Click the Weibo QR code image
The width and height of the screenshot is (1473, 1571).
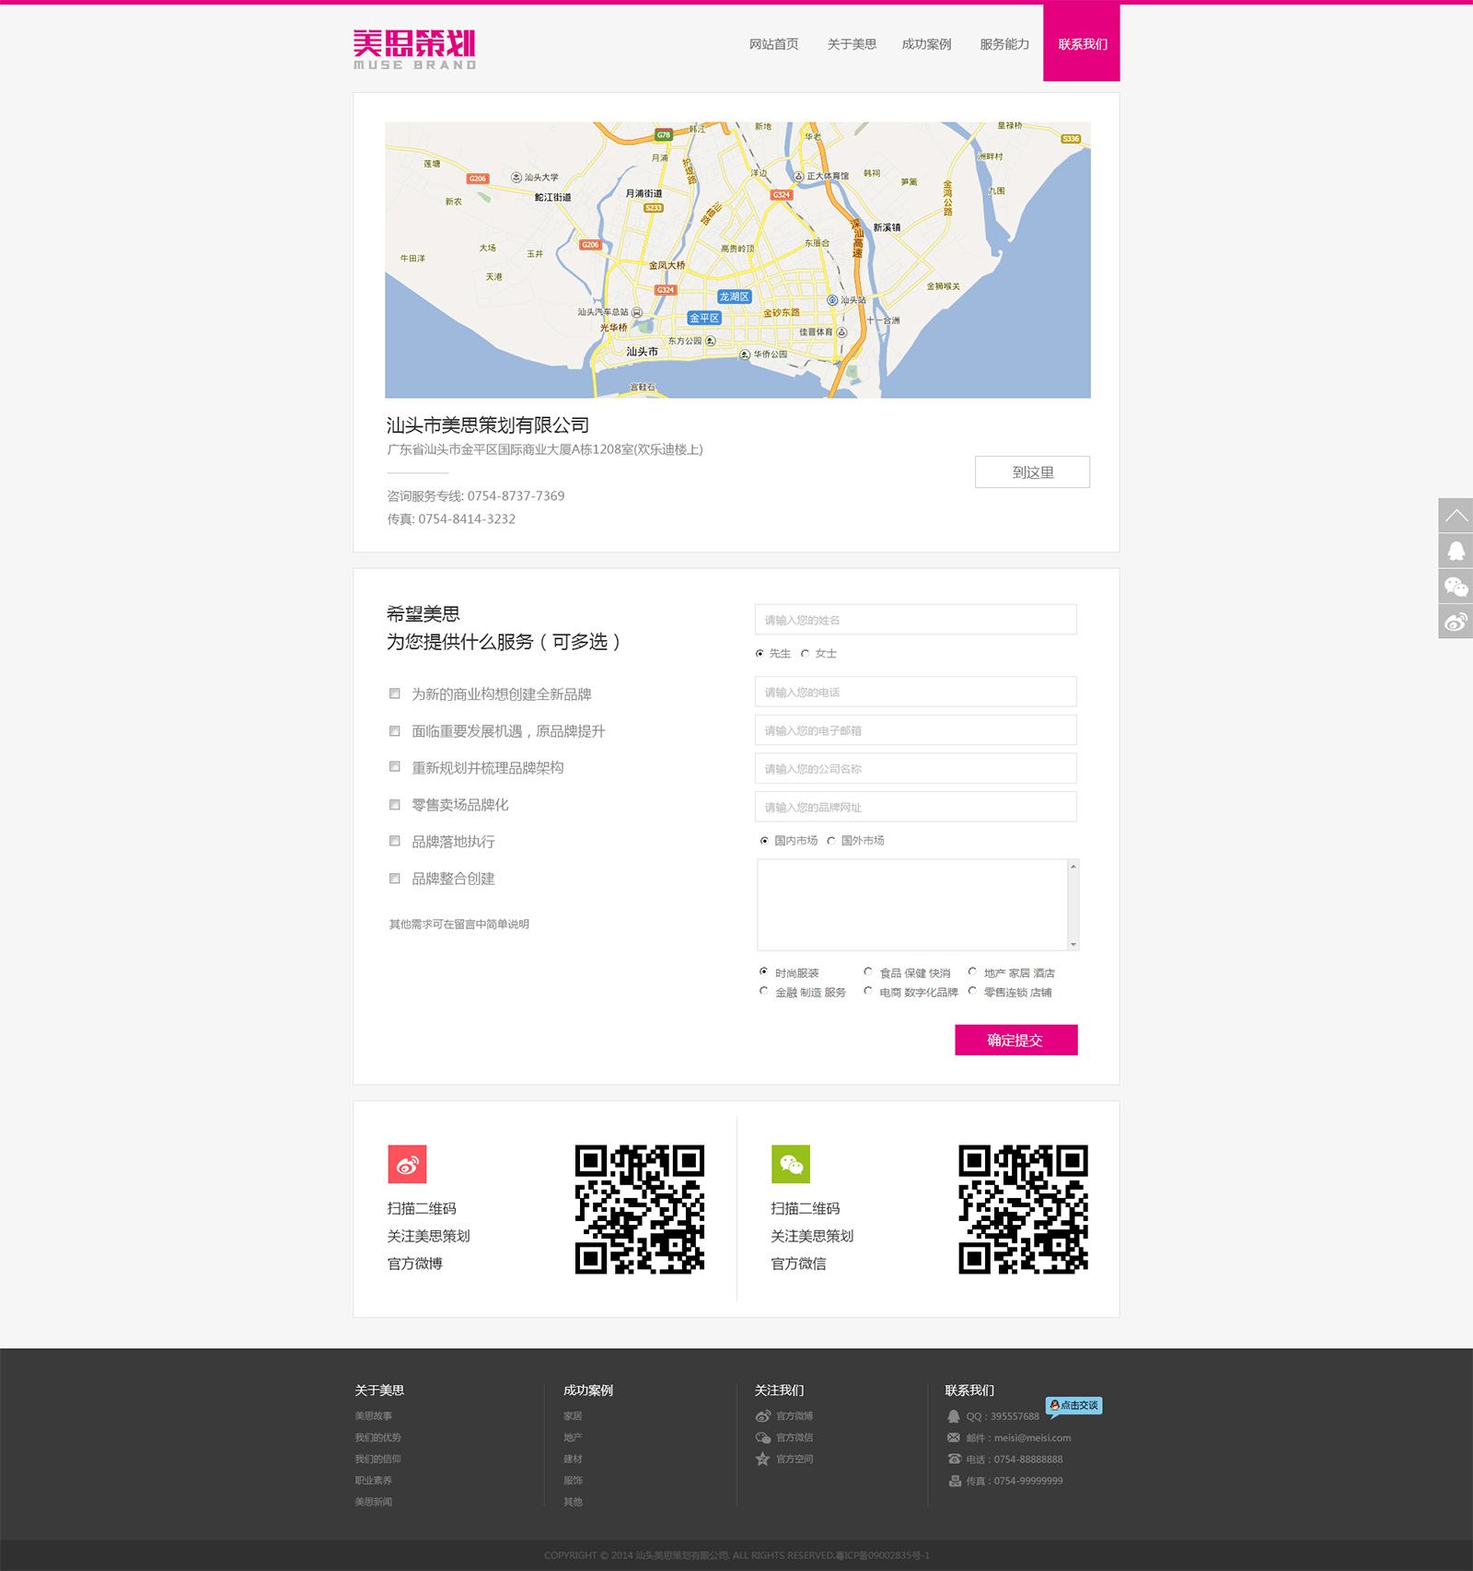click(640, 1209)
